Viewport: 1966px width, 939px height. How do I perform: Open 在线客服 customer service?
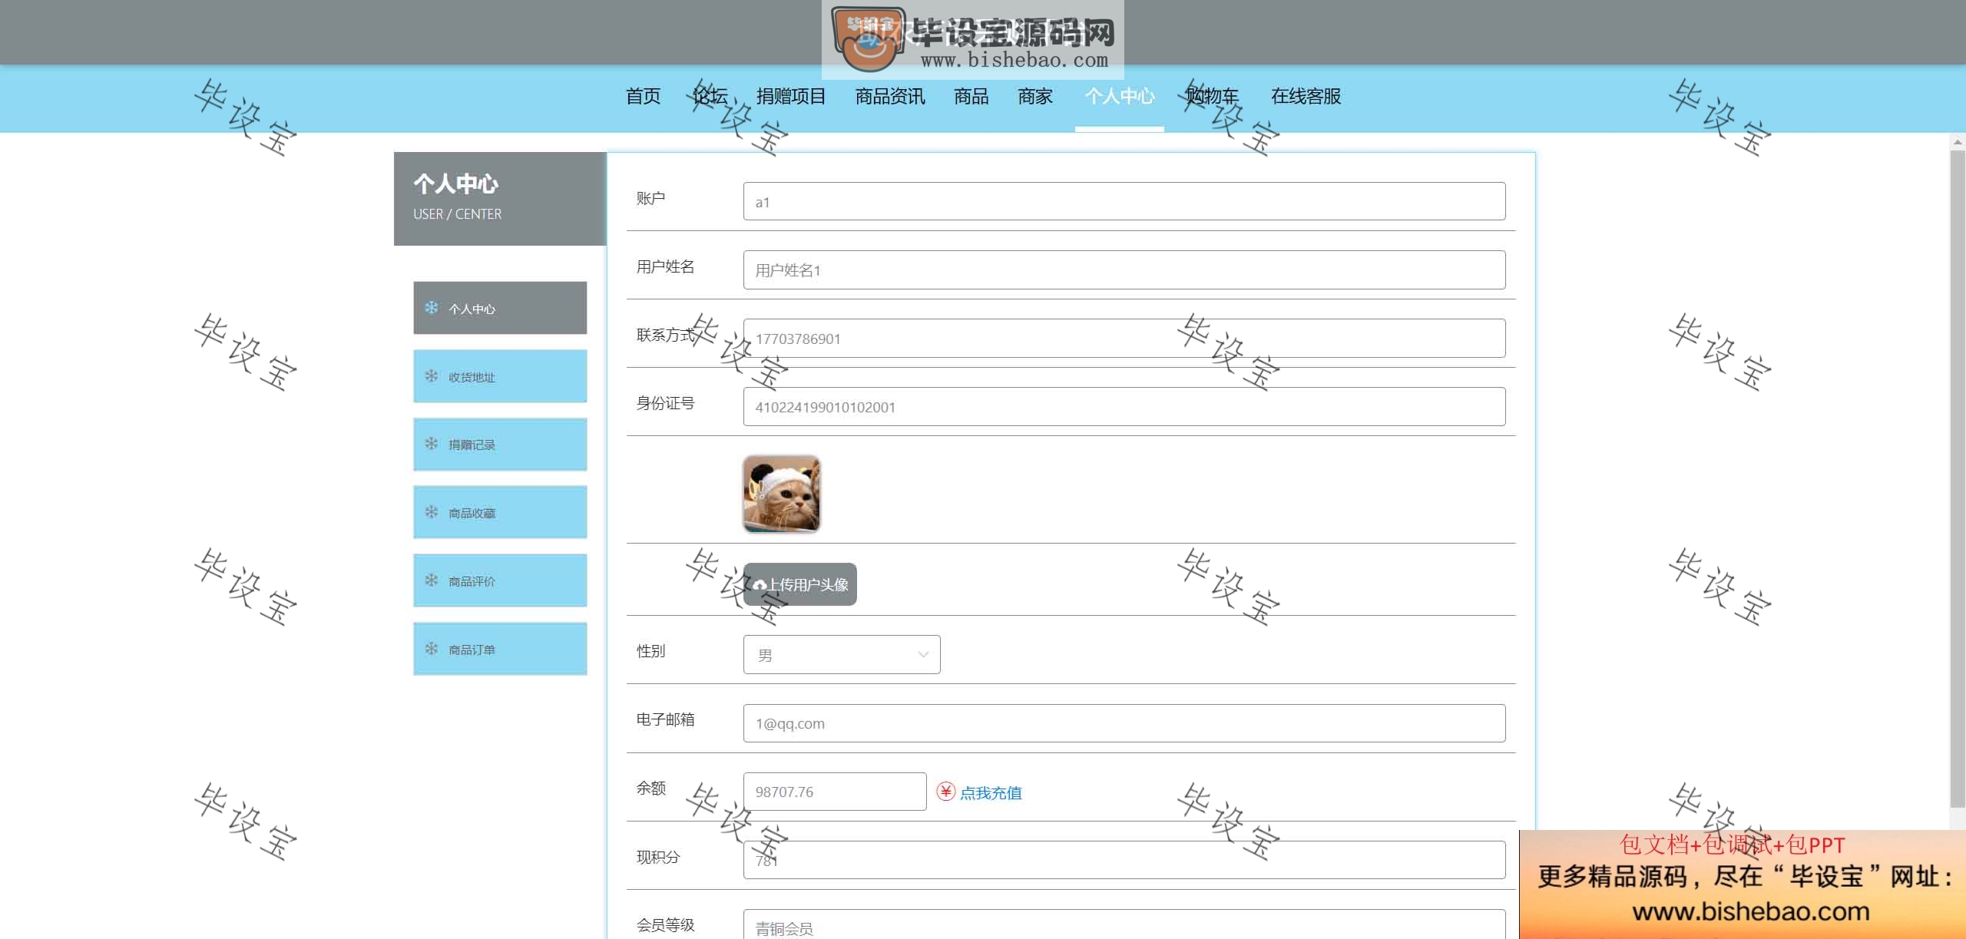coord(1306,97)
